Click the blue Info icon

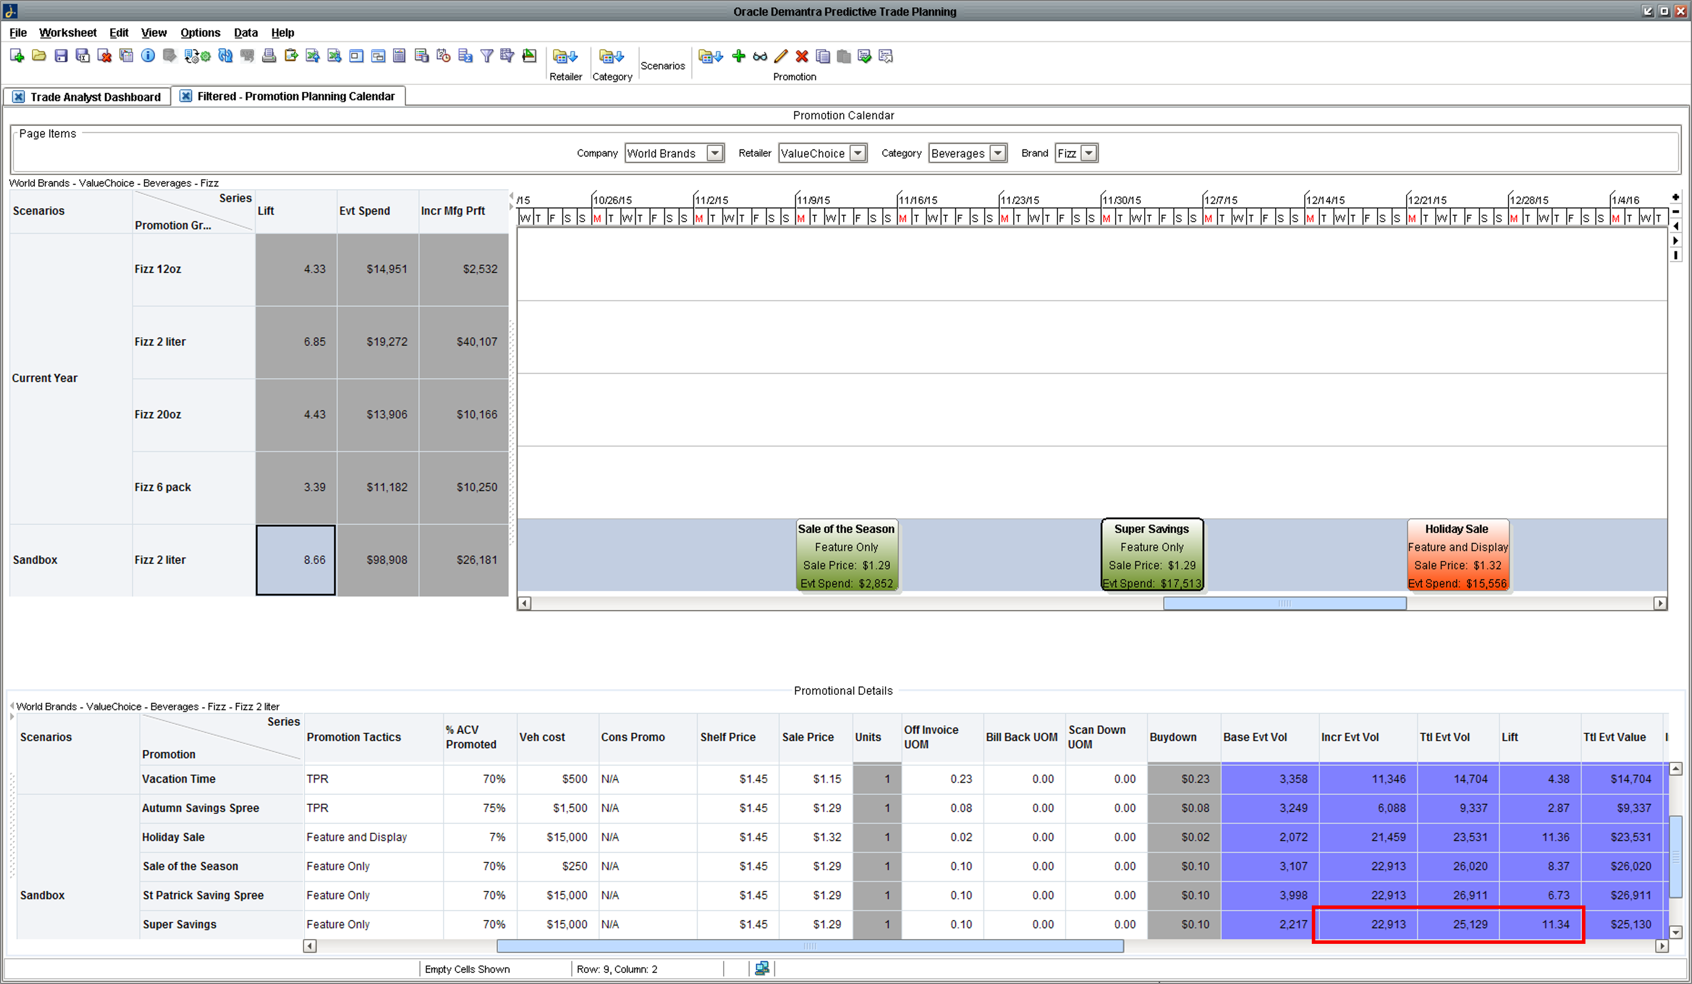(x=148, y=56)
